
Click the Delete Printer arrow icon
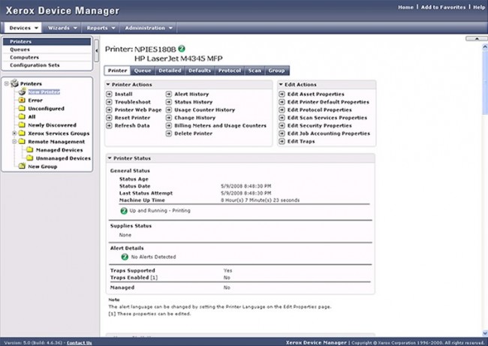click(x=170, y=134)
